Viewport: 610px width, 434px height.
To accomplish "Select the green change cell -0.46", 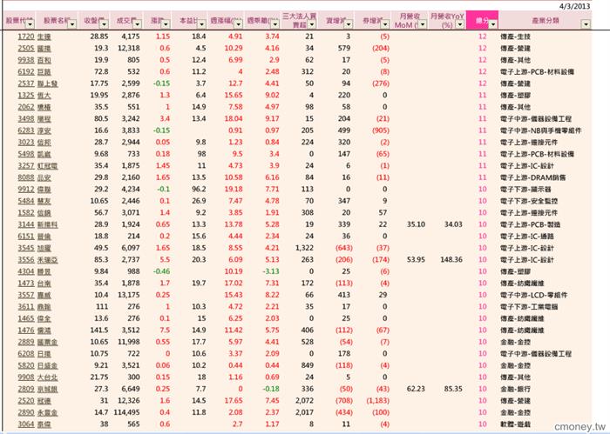I will 162,271.
